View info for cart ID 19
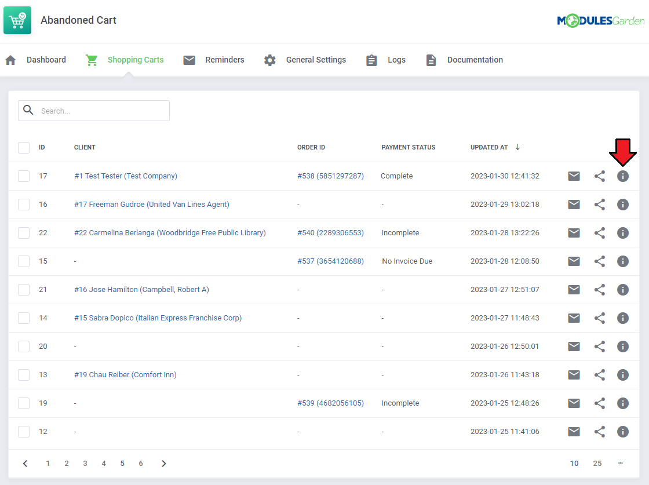Screen dimensions: 649x485 coord(622,403)
